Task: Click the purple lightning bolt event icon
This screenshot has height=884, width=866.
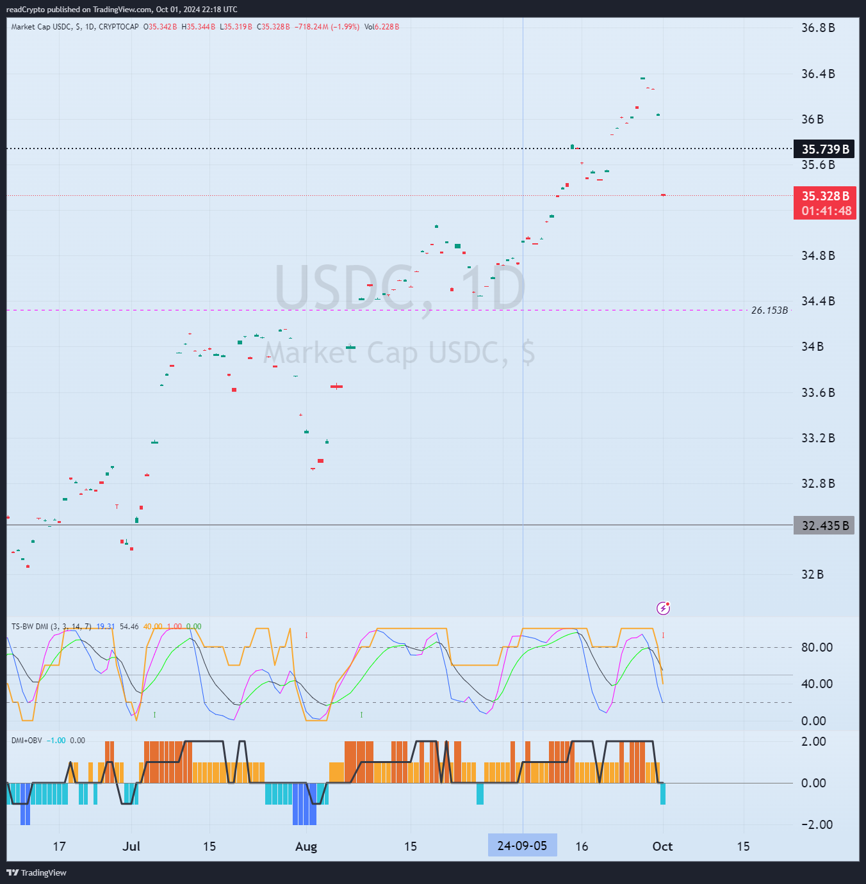Action: 664,608
